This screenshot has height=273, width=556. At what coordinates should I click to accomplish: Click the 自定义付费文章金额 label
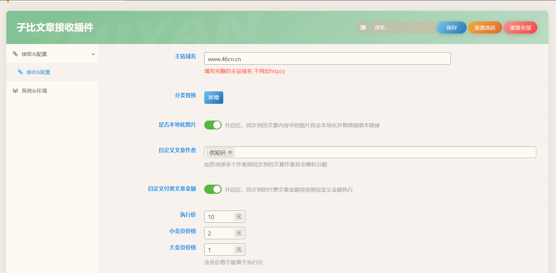[172, 189]
